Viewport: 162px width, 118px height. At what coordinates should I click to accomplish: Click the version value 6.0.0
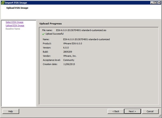click(x=66, y=48)
